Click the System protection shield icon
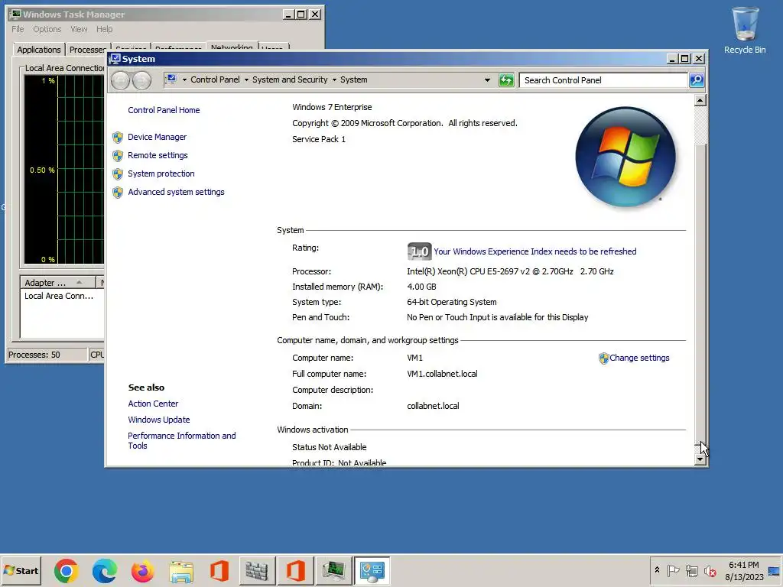783x587 pixels. 118,174
